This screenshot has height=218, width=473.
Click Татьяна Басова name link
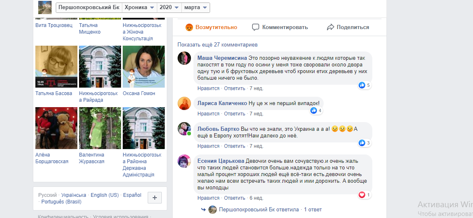coord(54,93)
